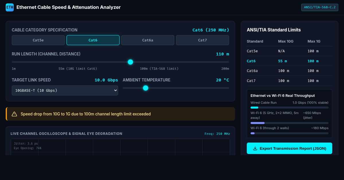Choose the Cat7 cable category
This screenshot has height=180, width=344.
click(202, 40)
